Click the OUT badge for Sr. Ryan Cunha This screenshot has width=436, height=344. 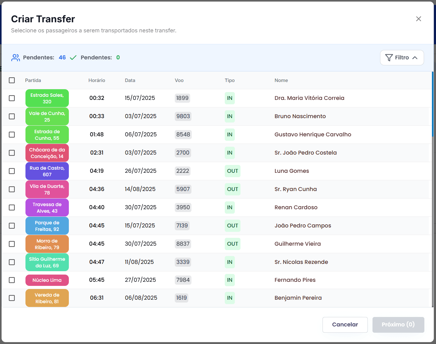pos(232,189)
